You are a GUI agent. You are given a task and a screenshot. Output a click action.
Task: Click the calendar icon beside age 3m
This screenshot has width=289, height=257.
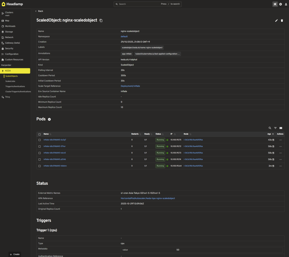(x=273, y=166)
